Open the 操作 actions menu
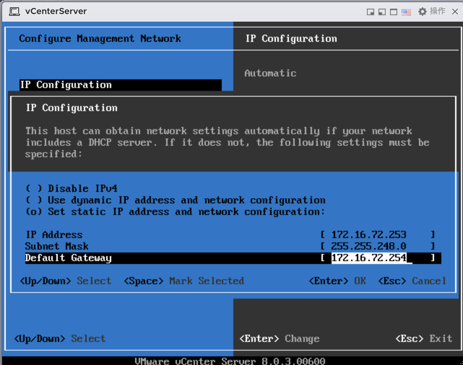463x365 pixels. 437,12
